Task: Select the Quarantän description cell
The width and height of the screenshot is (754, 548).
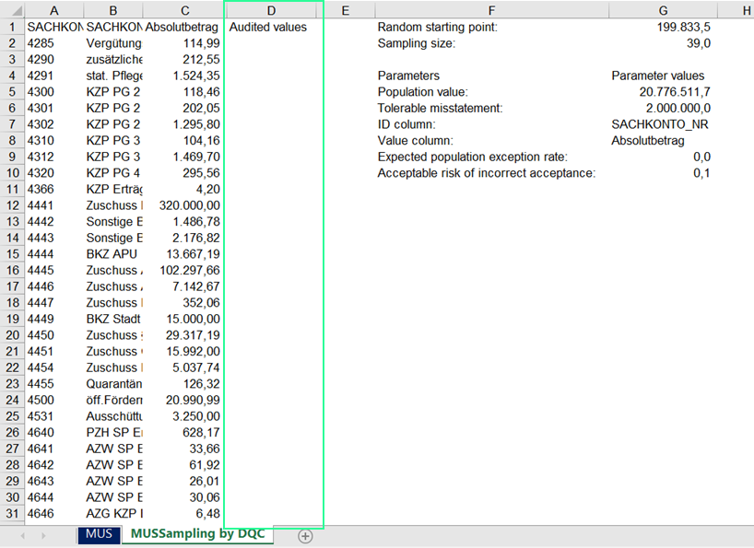Action: (x=113, y=383)
